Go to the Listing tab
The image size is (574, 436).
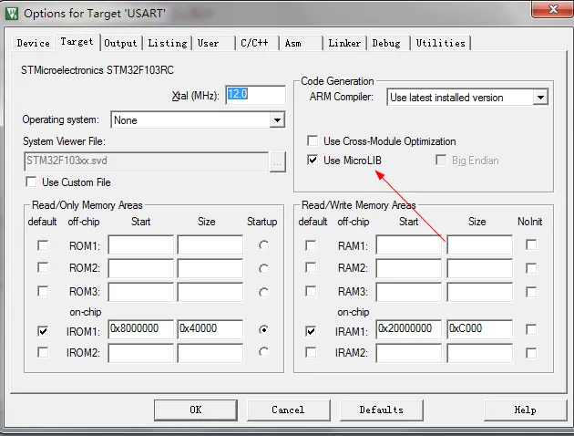point(168,43)
